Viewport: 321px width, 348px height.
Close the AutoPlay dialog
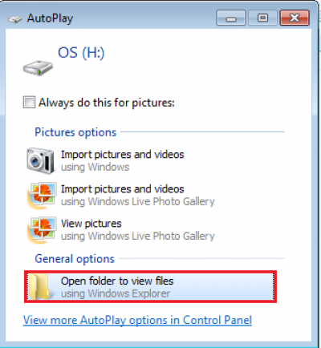tap(295, 18)
